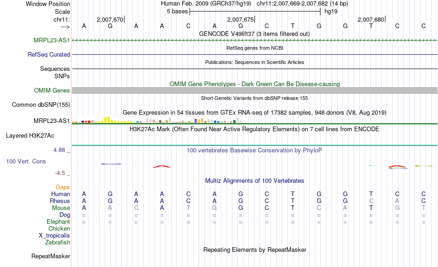The height and width of the screenshot is (267, 438).
Task: Click the 2,007,670 ruler position marker
Action: pyautogui.click(x=110, y=19)
